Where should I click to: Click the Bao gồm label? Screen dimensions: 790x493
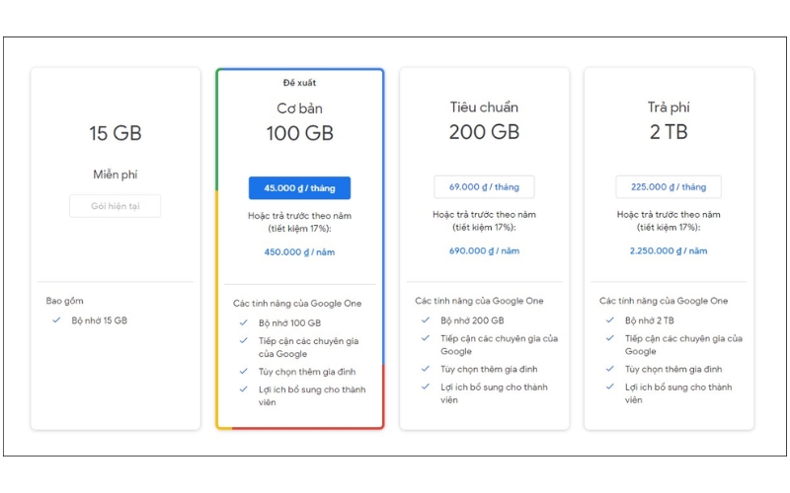pyautogui.click(x=64, y=301)
